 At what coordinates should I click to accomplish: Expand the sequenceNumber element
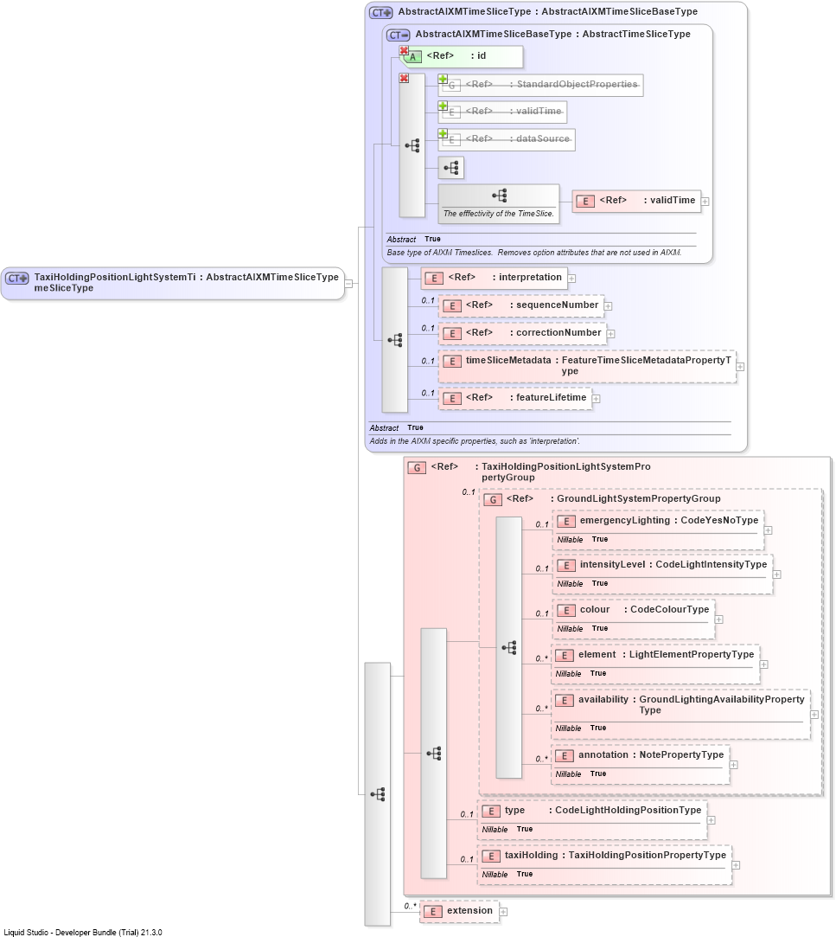pyautogui.click(x=609, y=306)
